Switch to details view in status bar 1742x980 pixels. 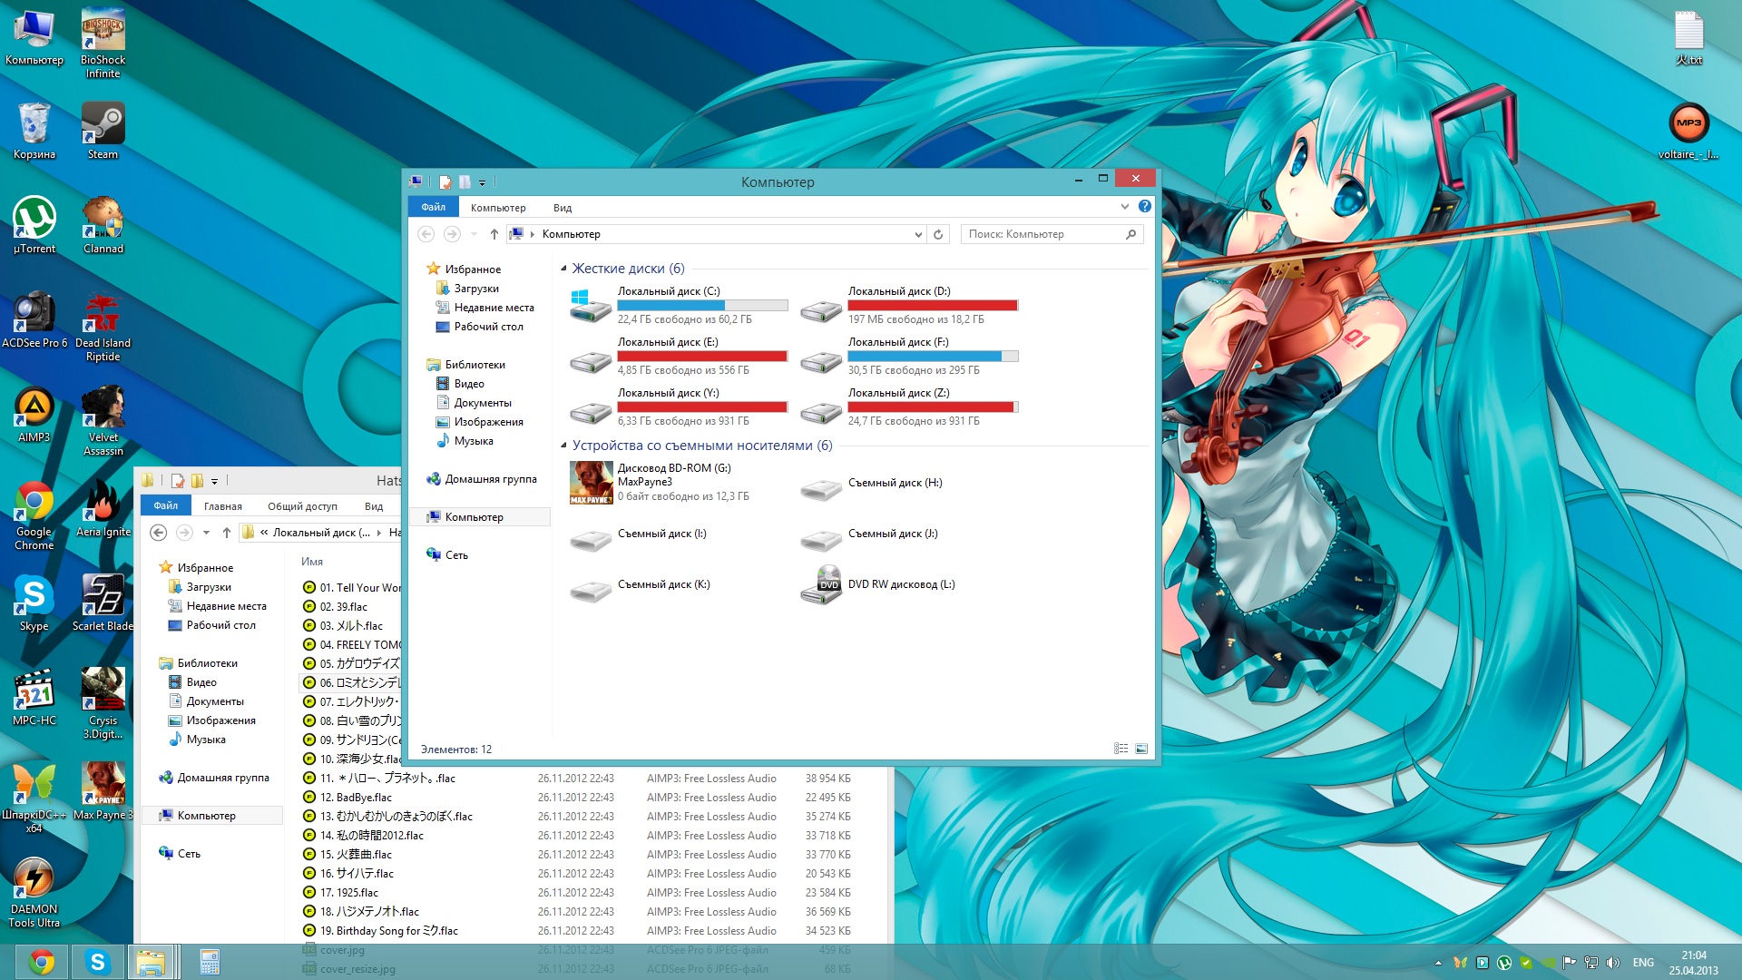(x=1121, y=749)
